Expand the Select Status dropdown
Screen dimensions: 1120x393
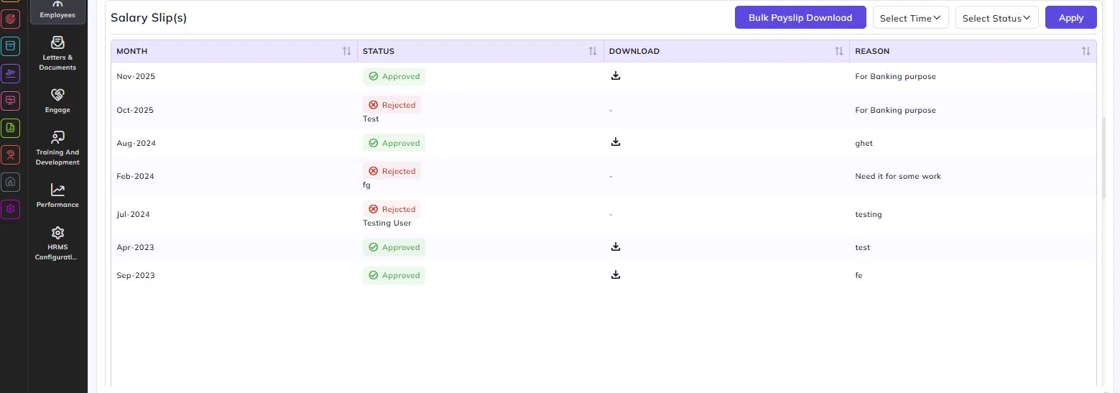coord(996,18)
